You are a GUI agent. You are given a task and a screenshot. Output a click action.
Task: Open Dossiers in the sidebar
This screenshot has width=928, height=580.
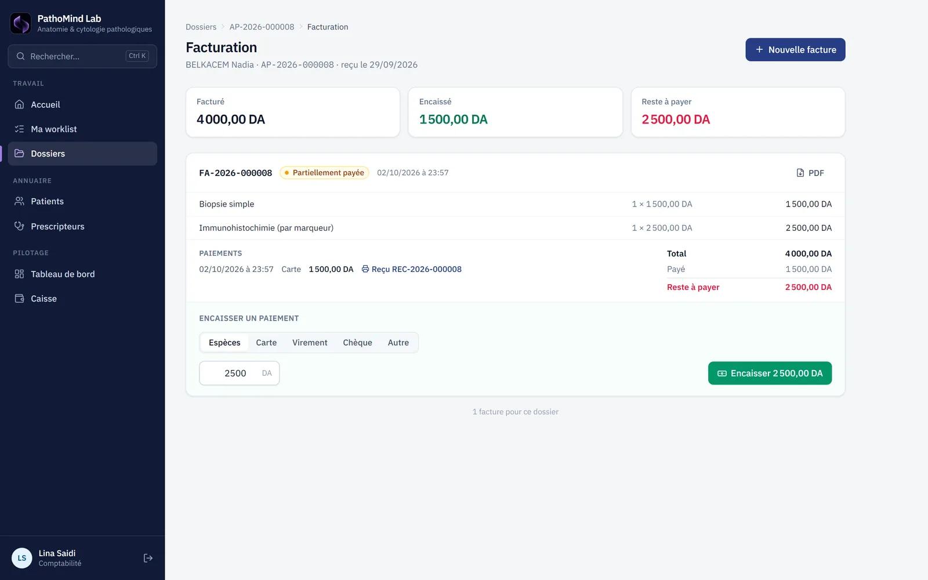pos(82,154)
